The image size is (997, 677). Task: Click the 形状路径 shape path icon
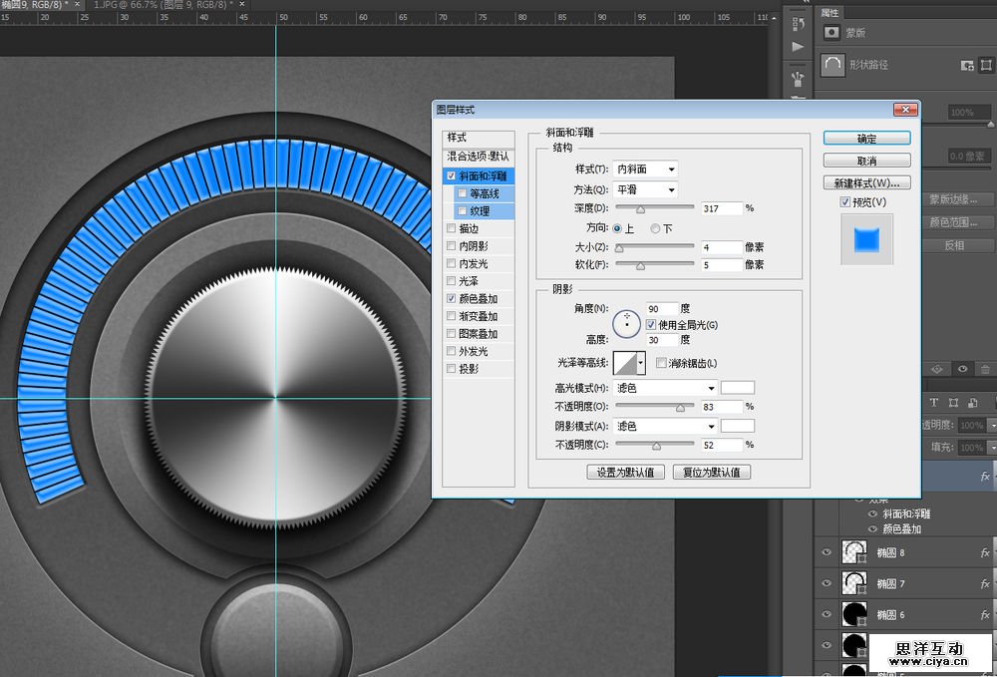[832, 65]
